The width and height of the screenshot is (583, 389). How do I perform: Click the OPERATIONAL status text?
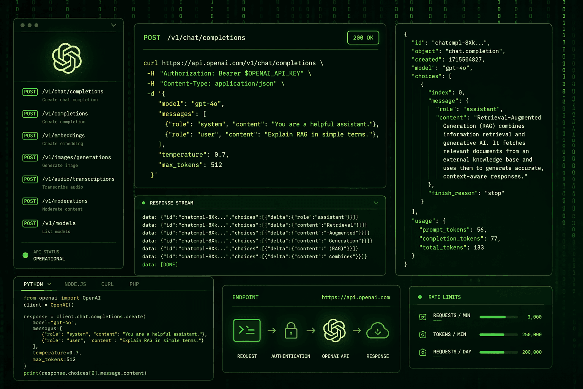pos(49,259)
